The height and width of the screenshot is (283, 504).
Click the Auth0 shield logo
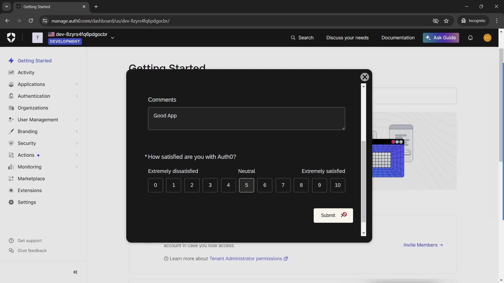tap(11, 37)
